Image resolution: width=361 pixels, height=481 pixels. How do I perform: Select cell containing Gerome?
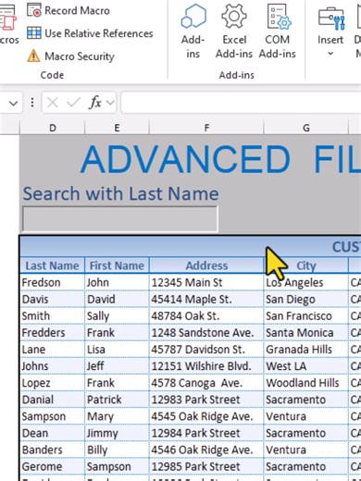pyautogui.click(x=52, y=466)
